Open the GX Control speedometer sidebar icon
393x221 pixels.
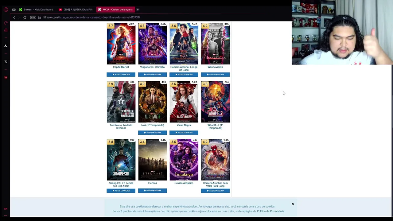(x=6, y=23)
